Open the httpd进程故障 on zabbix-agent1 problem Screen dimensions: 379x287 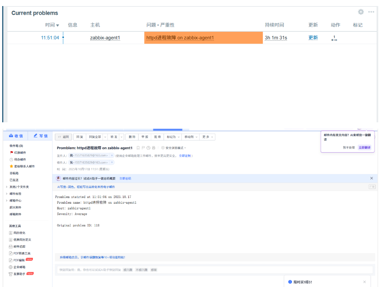point(180,38)
